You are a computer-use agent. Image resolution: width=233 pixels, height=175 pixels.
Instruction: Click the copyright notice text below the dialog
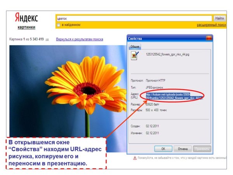(x=182, y=158)
